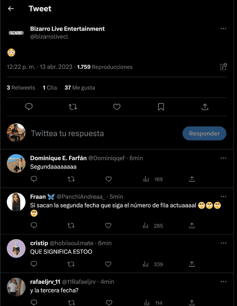
Task: Open more options on cristip's reply
Action: tap(224, 243)
